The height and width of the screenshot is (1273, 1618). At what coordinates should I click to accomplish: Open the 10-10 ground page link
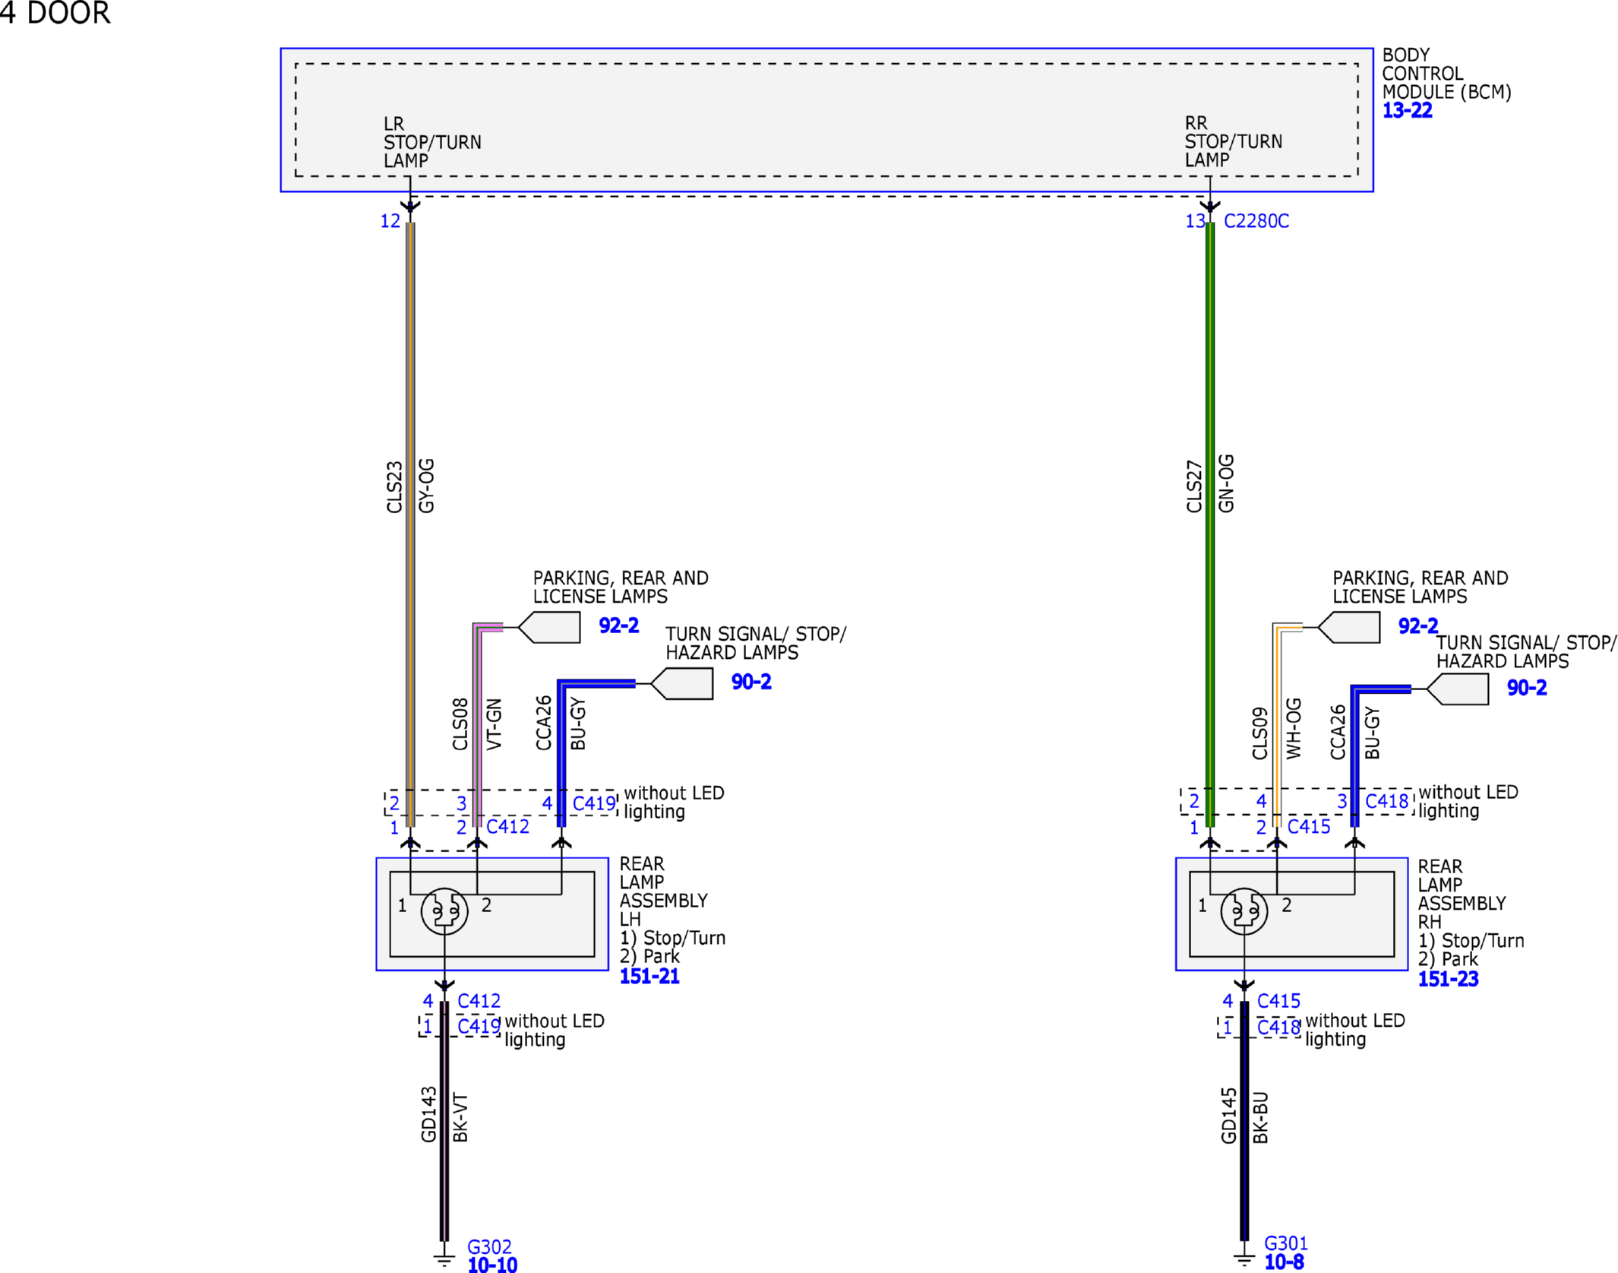[492, 1265]
